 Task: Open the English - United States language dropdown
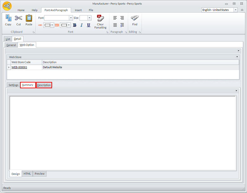(x=235, y=10)
